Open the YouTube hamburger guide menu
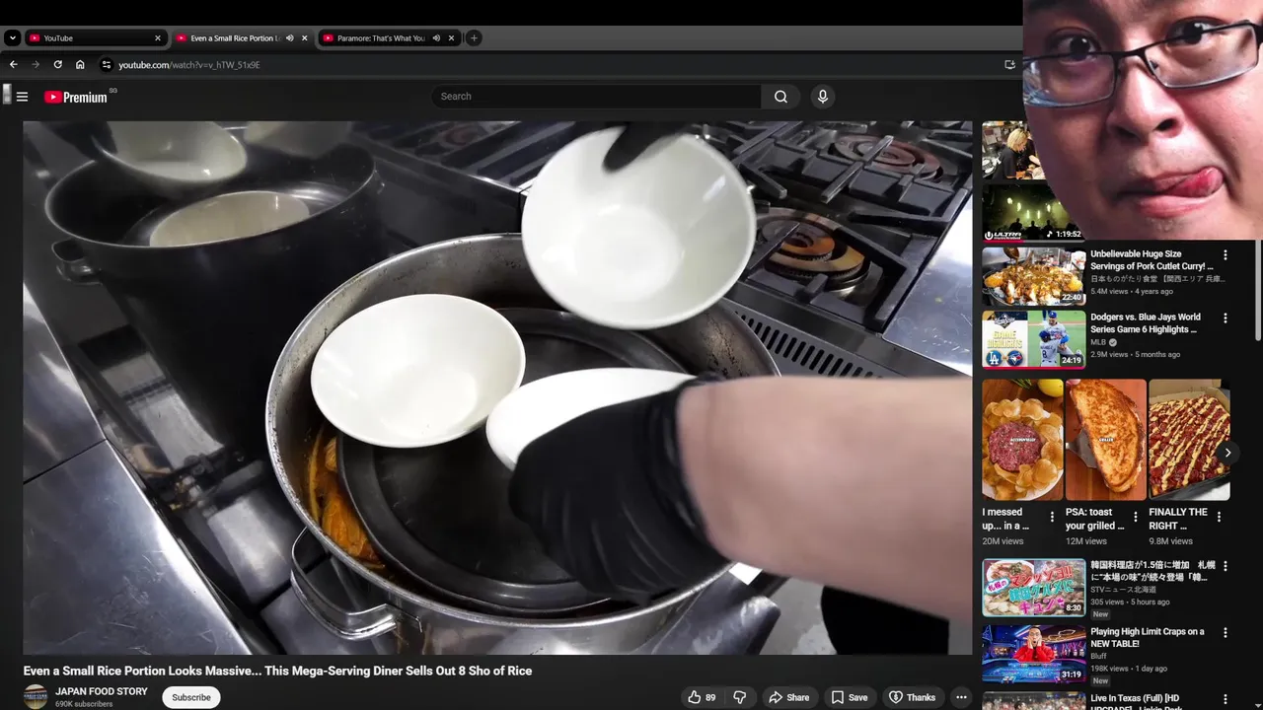Viewport: 1263px width, 710px height. click(22, 97)
